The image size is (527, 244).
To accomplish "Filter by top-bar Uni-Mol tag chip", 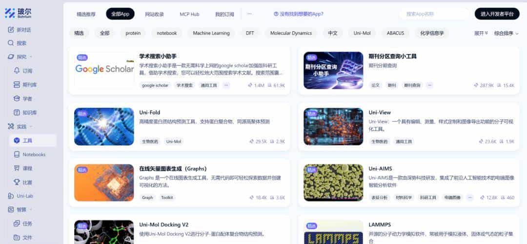I will (362, 33).
